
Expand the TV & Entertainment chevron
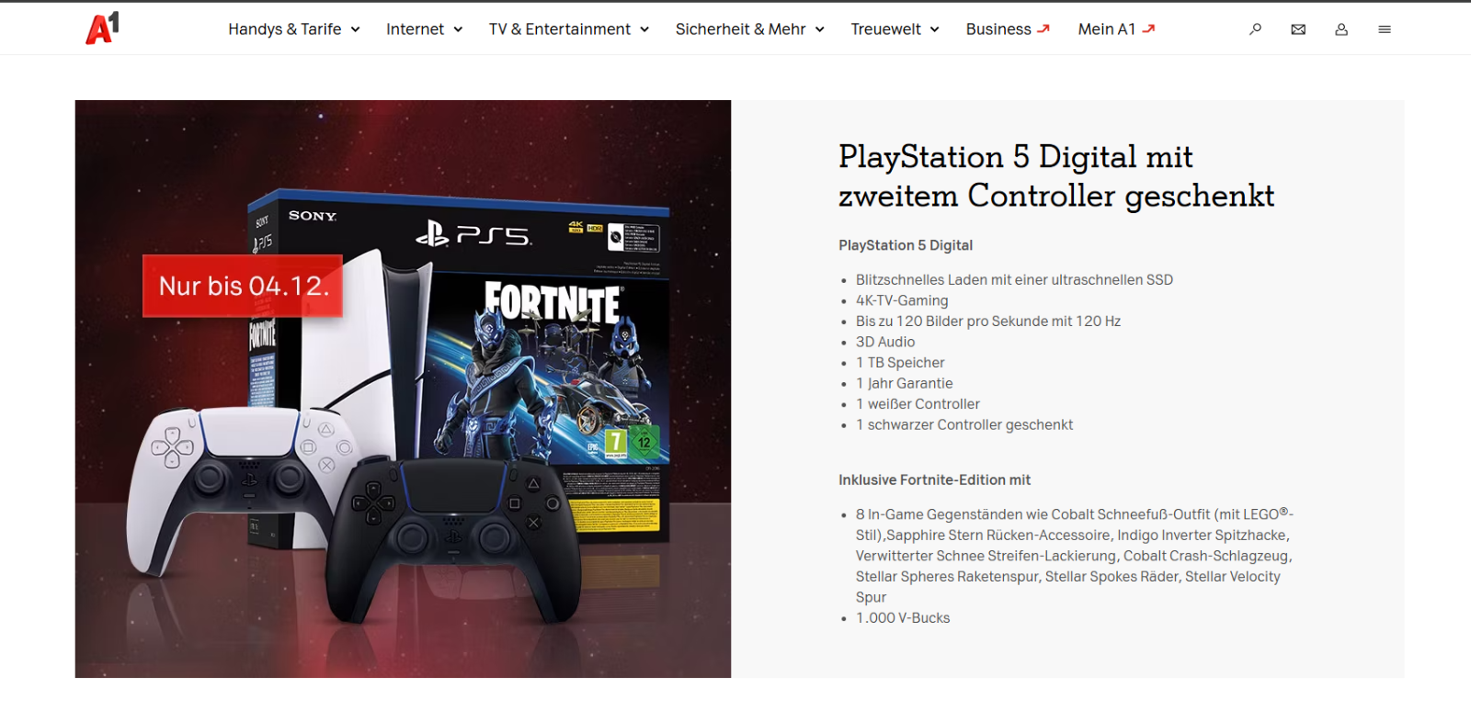pyautogui.click(x=644, y=29)
